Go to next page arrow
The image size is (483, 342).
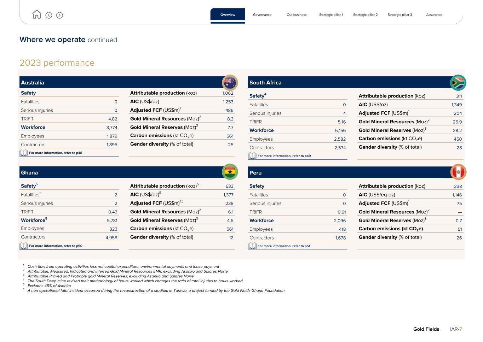click(x=59, y=15)
